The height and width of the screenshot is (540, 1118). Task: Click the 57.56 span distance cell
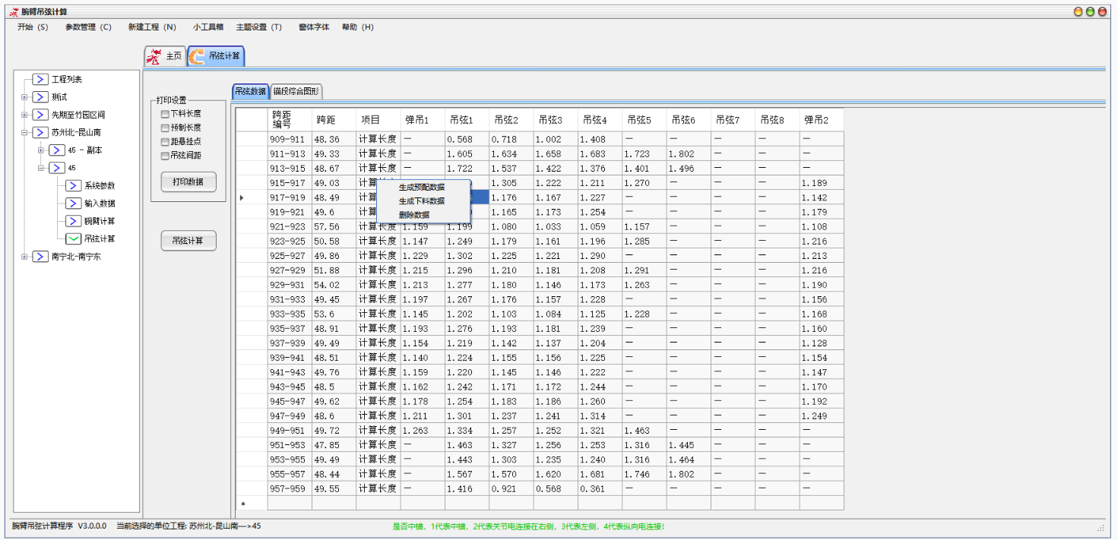click(334, 226)
